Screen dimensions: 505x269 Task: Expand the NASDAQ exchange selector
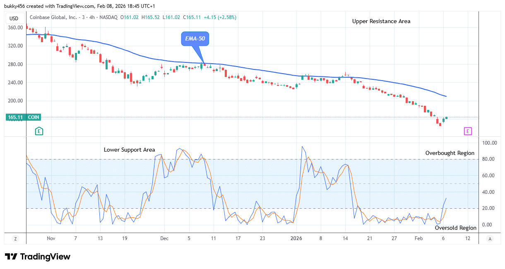109,18
